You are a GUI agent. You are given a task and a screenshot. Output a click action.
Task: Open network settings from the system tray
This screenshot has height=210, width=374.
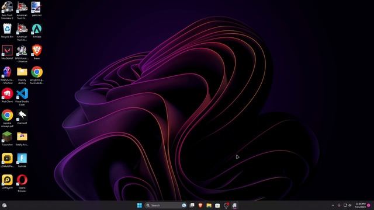pyautogui.click(x=345, y=205)
